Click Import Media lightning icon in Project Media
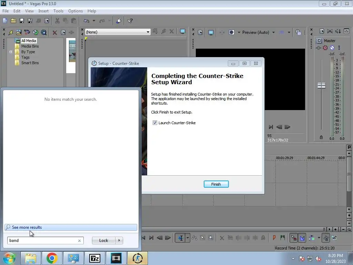The width and height of the screenshot is (353, 265). click(x=11, y=32)
